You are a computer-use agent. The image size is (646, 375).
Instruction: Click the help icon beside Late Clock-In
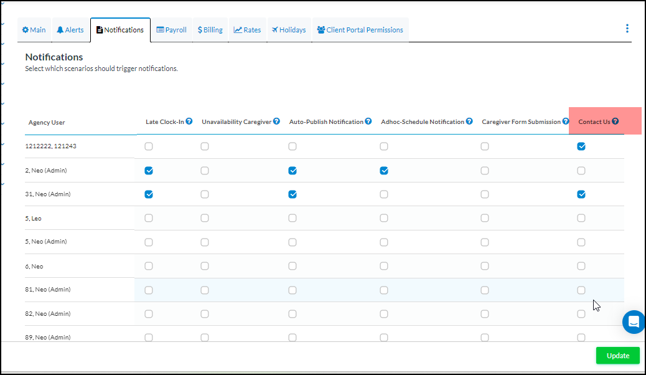point(190,121)
